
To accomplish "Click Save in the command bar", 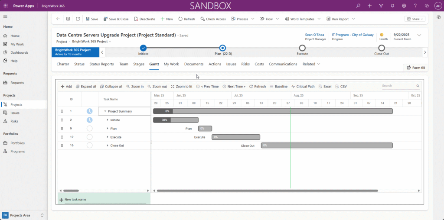I will 92,19.
